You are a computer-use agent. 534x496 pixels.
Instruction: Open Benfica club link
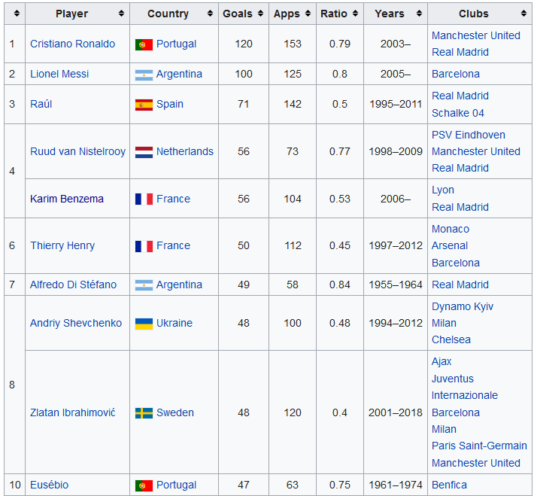point(449,485)
